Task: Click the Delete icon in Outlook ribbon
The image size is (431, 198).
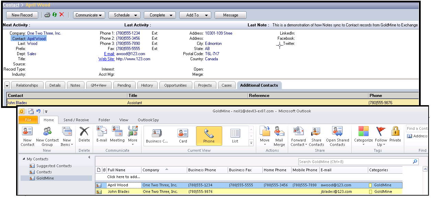Action: (x=84, y=134)
